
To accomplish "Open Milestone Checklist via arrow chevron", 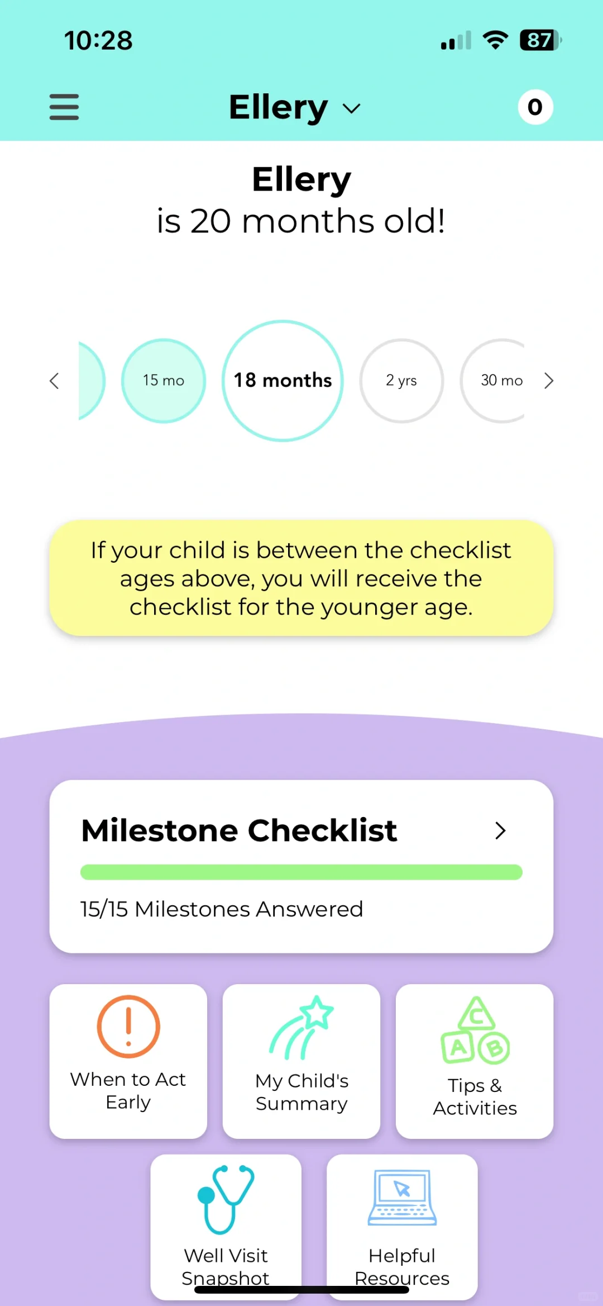I will 500,830.
